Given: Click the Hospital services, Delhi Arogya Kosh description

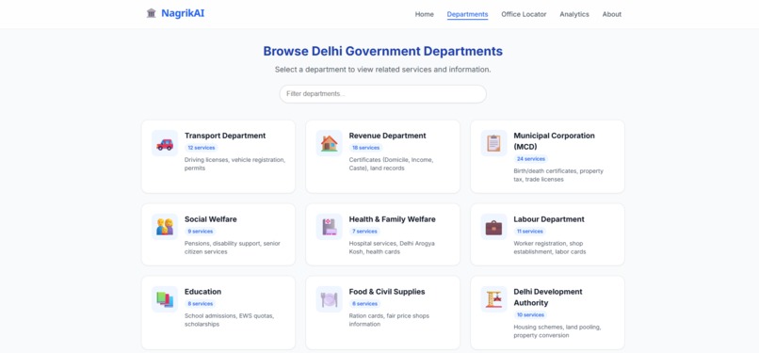Looking at the screenshot, I should [392, 248].
